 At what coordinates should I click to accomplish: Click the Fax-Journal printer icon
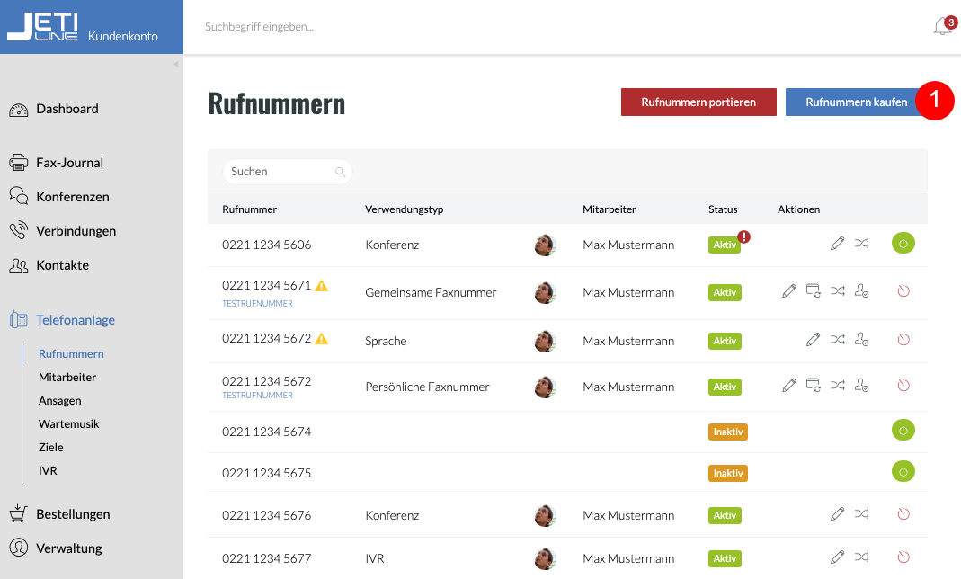click(x=18, y=163)
